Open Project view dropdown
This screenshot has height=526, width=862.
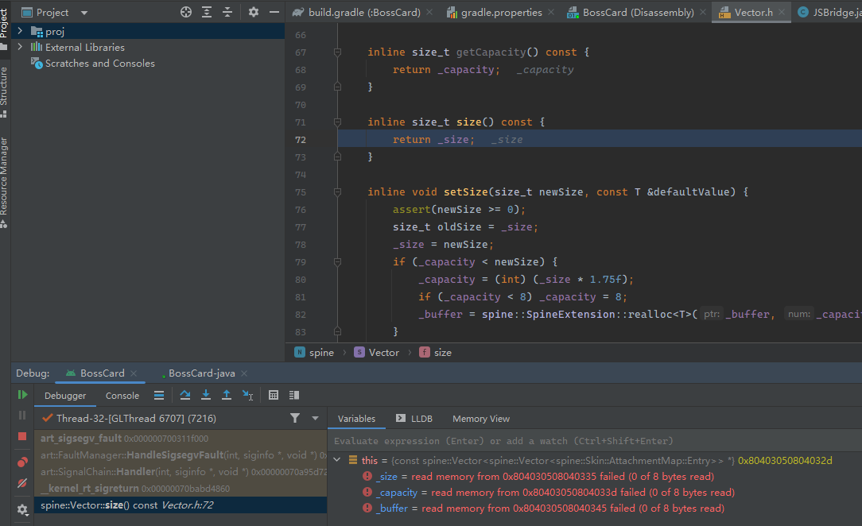point(84,13)
